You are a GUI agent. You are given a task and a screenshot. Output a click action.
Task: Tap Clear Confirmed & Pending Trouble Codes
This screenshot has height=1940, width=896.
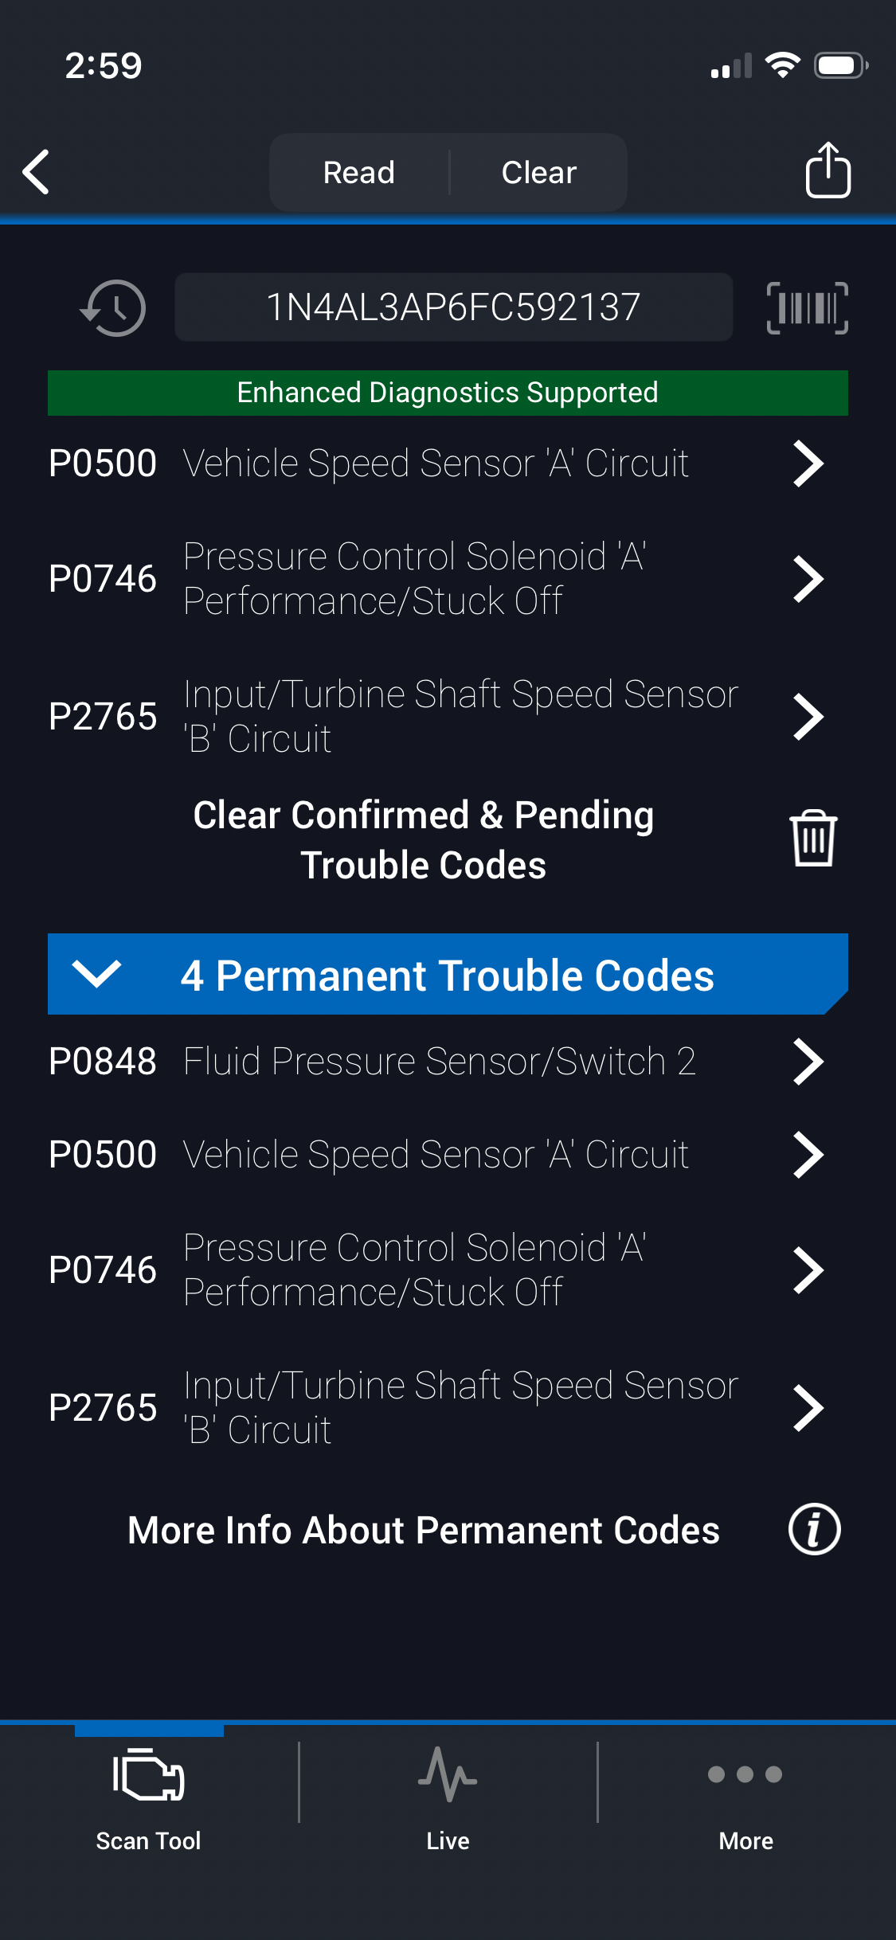pyautogui.click(x=424, y=839)
